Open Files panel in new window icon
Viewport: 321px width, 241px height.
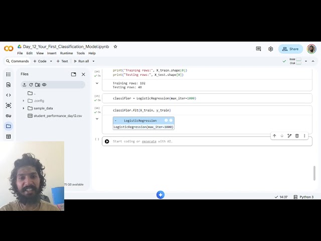pyautogui.click(x=74, y=74)
